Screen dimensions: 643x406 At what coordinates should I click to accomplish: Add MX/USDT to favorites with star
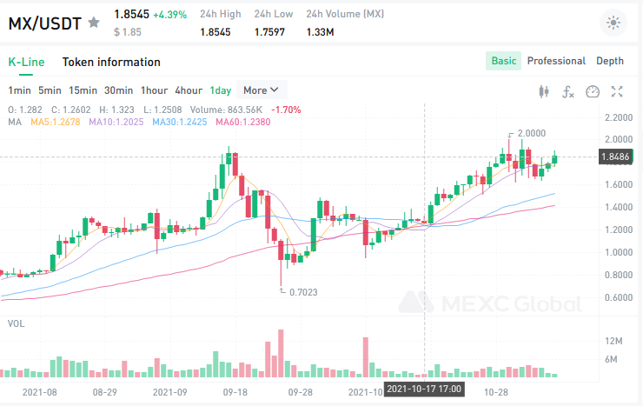pyautogui.click(x=94, y=23)
